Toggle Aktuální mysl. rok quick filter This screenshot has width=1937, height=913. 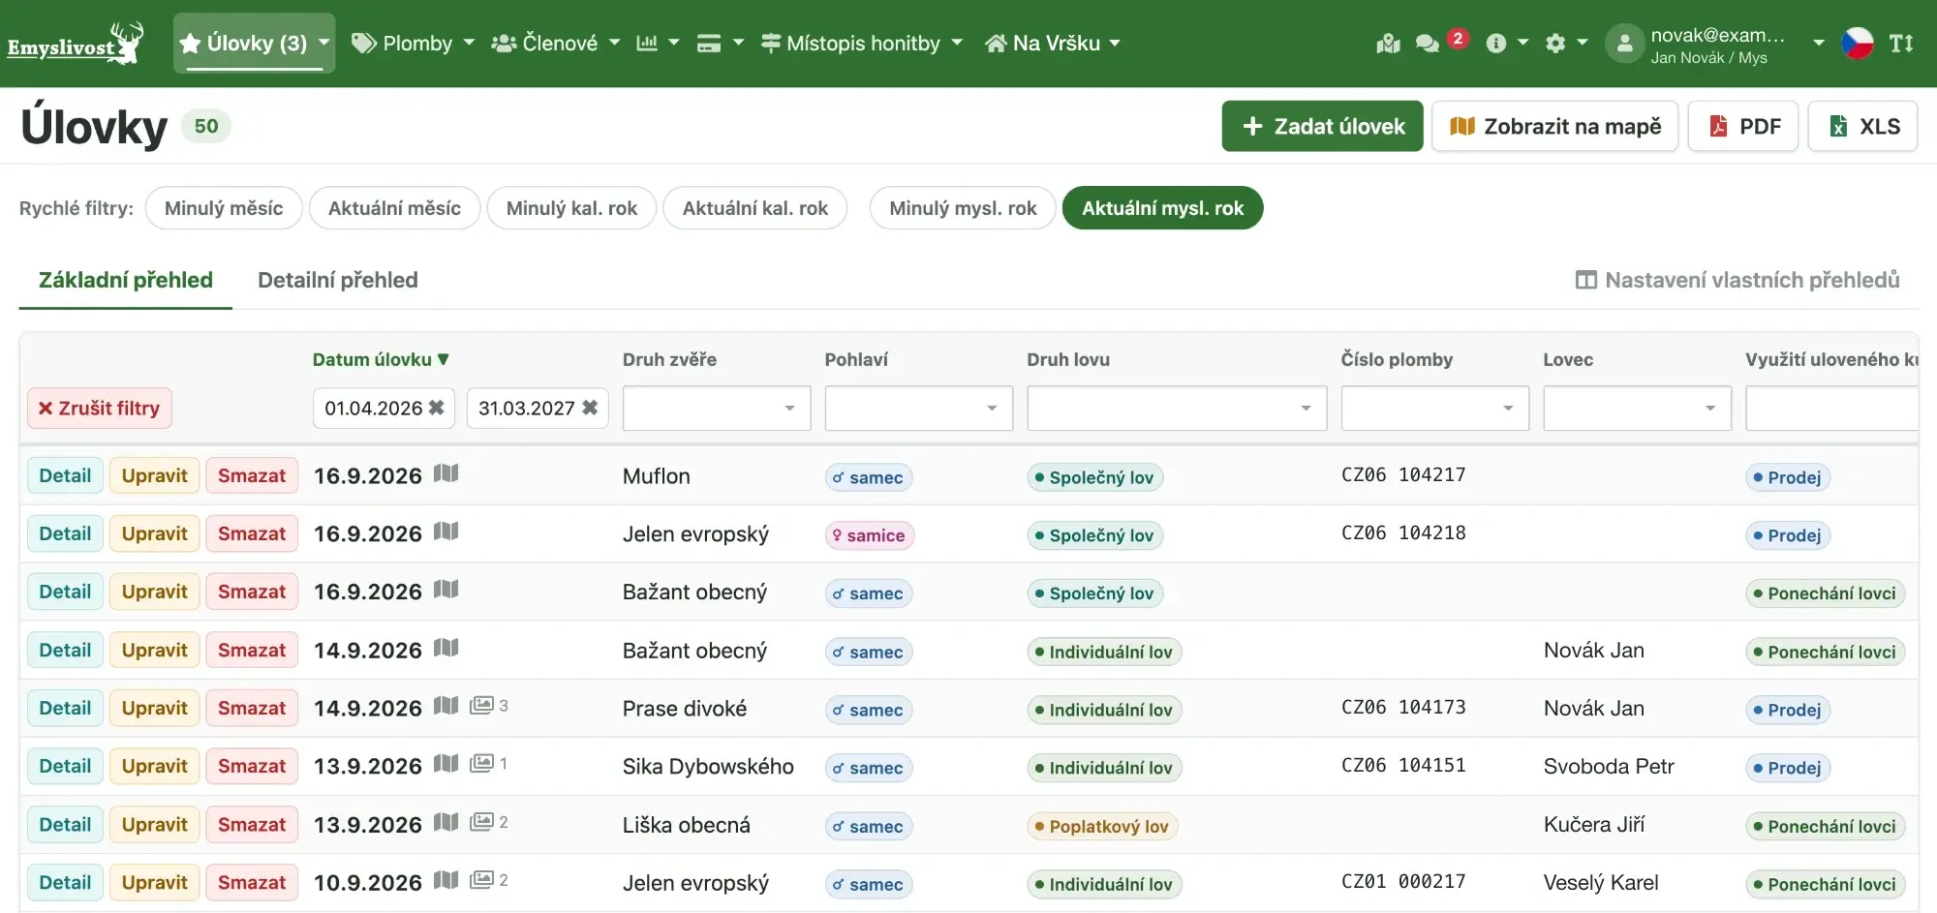point(1162,208)
